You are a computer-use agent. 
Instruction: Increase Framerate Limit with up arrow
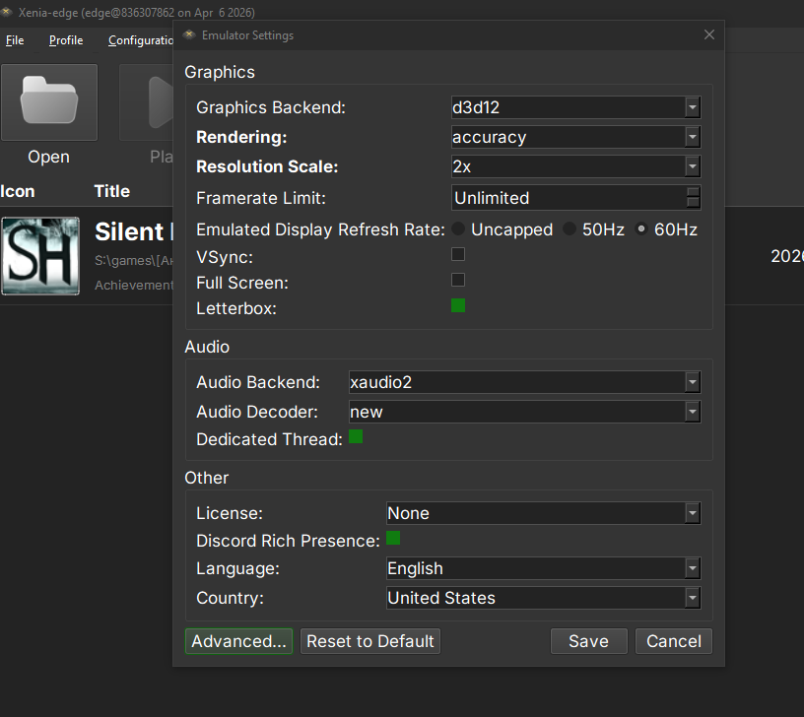pyautogui.click(x=694, y=192)
